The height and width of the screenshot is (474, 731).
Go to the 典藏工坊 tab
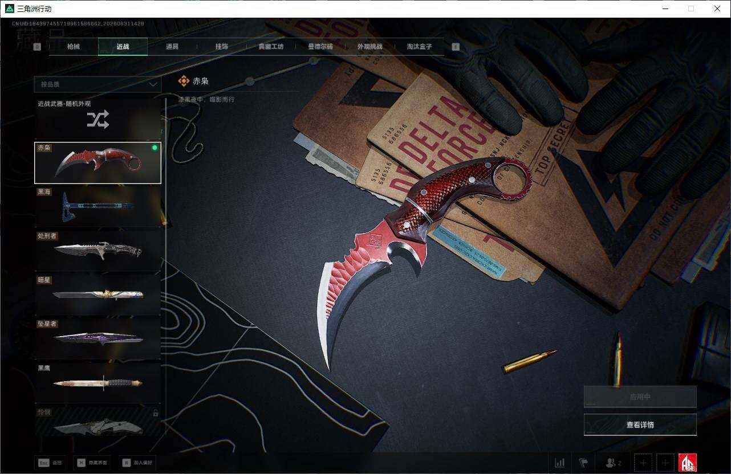click(271, 47)
